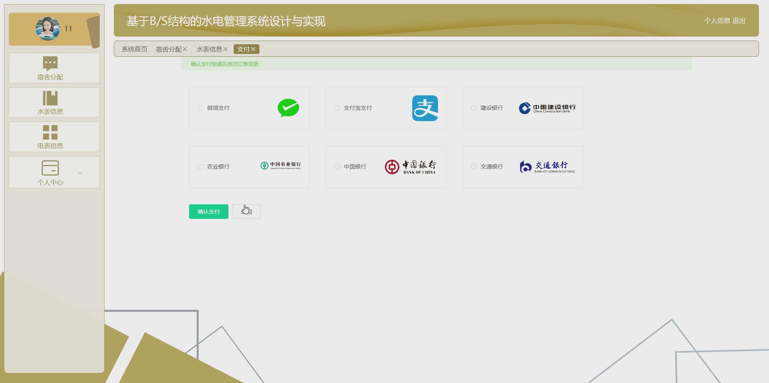
Task: Click the chat bubble icon for 宿舍分配
Action: pos(50,64)
